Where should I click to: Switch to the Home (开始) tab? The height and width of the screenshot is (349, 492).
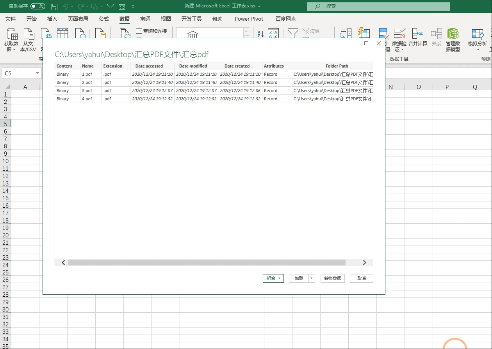[x=32, y=19]
